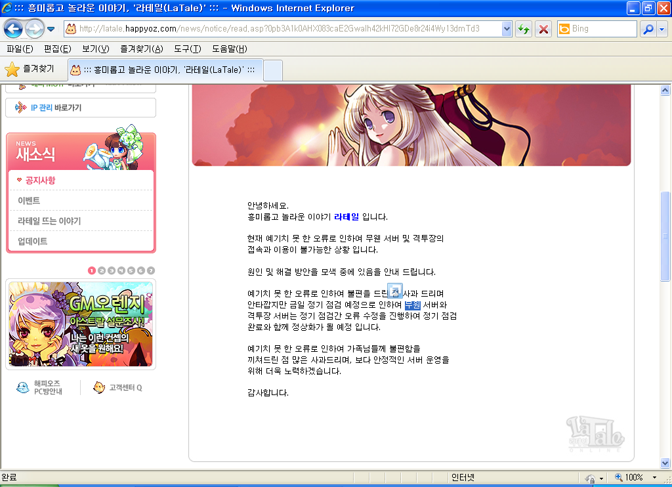Click the status bar security settings icon
672x487 pixels.
point(591,478)
